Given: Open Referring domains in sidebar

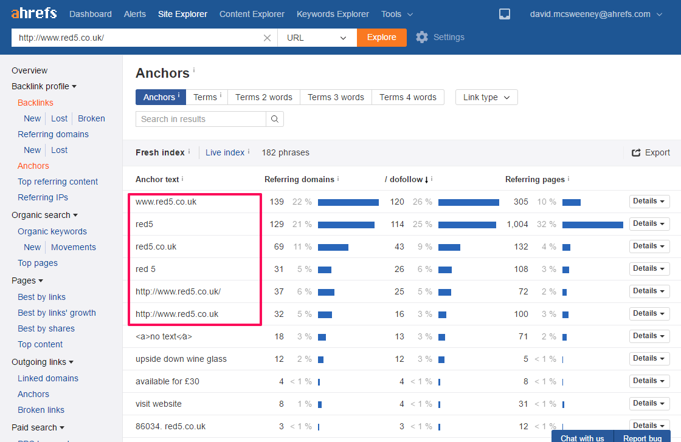Looking at the screenshot, I should point(53,134).
